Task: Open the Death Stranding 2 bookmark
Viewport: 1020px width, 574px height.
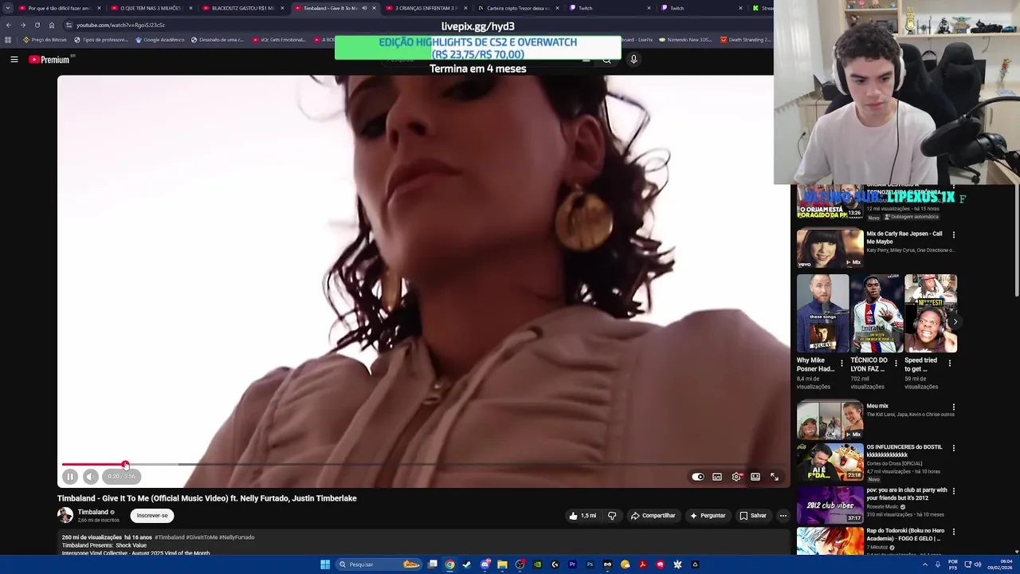Action: click(x=747, y=40)
